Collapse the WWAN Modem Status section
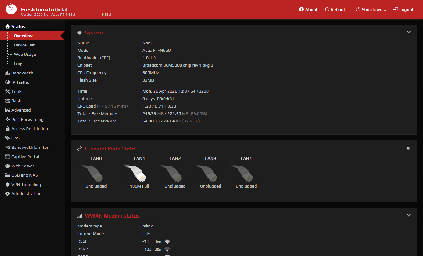The width and height of the screenshot is (423, 256). (x=408, y=215)
